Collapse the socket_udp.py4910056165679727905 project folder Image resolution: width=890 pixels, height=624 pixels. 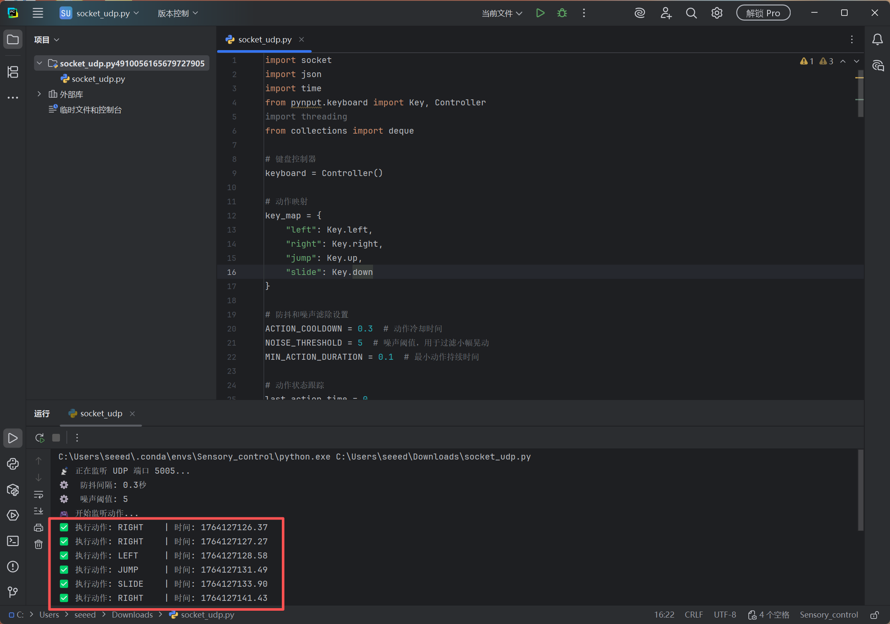pyautogui.click(x=39, y=63)
